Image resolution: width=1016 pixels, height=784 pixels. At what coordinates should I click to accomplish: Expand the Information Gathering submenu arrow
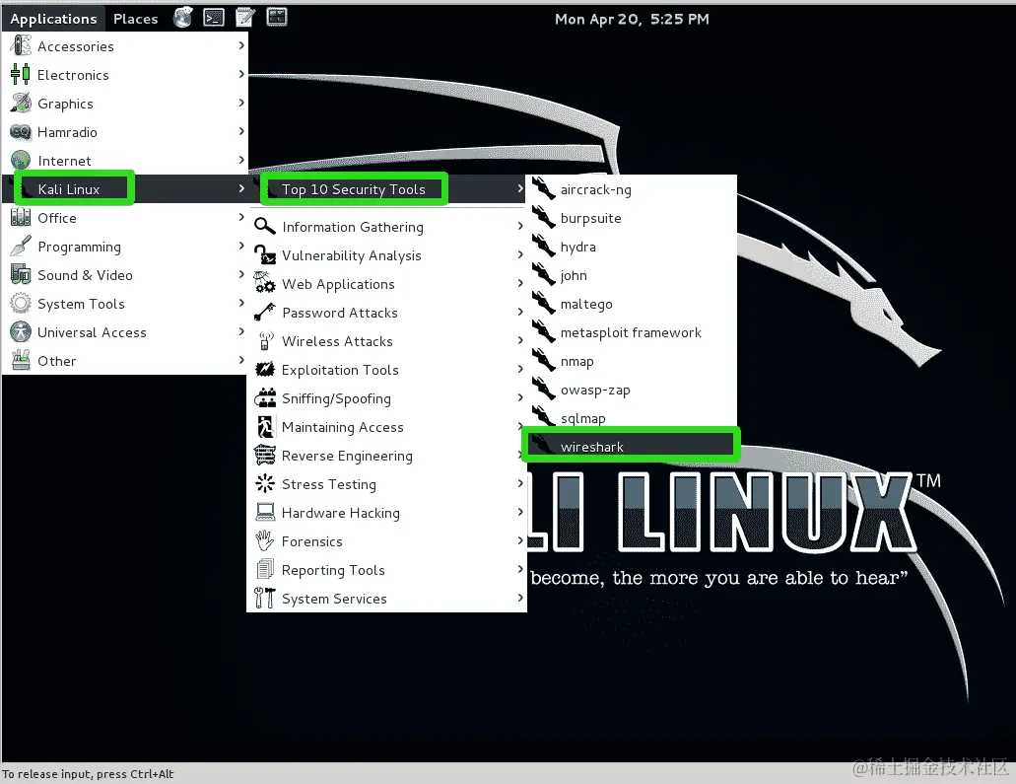click(519, 226)
